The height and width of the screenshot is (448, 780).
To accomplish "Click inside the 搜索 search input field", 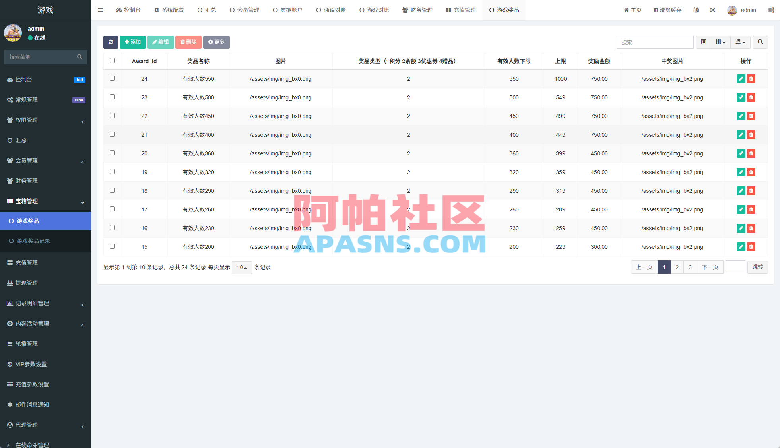I will [x=655, y=42].
